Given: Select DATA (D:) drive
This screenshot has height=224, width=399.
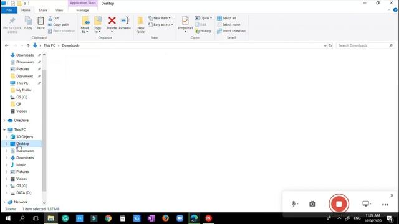Looking at the screenshot, I should click(24, 193).
